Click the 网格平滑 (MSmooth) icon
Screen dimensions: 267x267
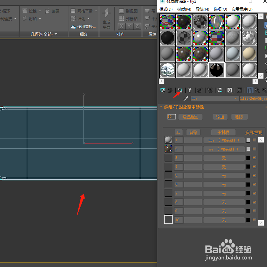click(73, 11)
